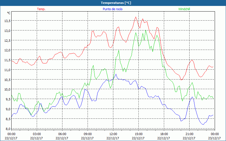Click the 13,0 y-axis value

click(x=7, y=31)
